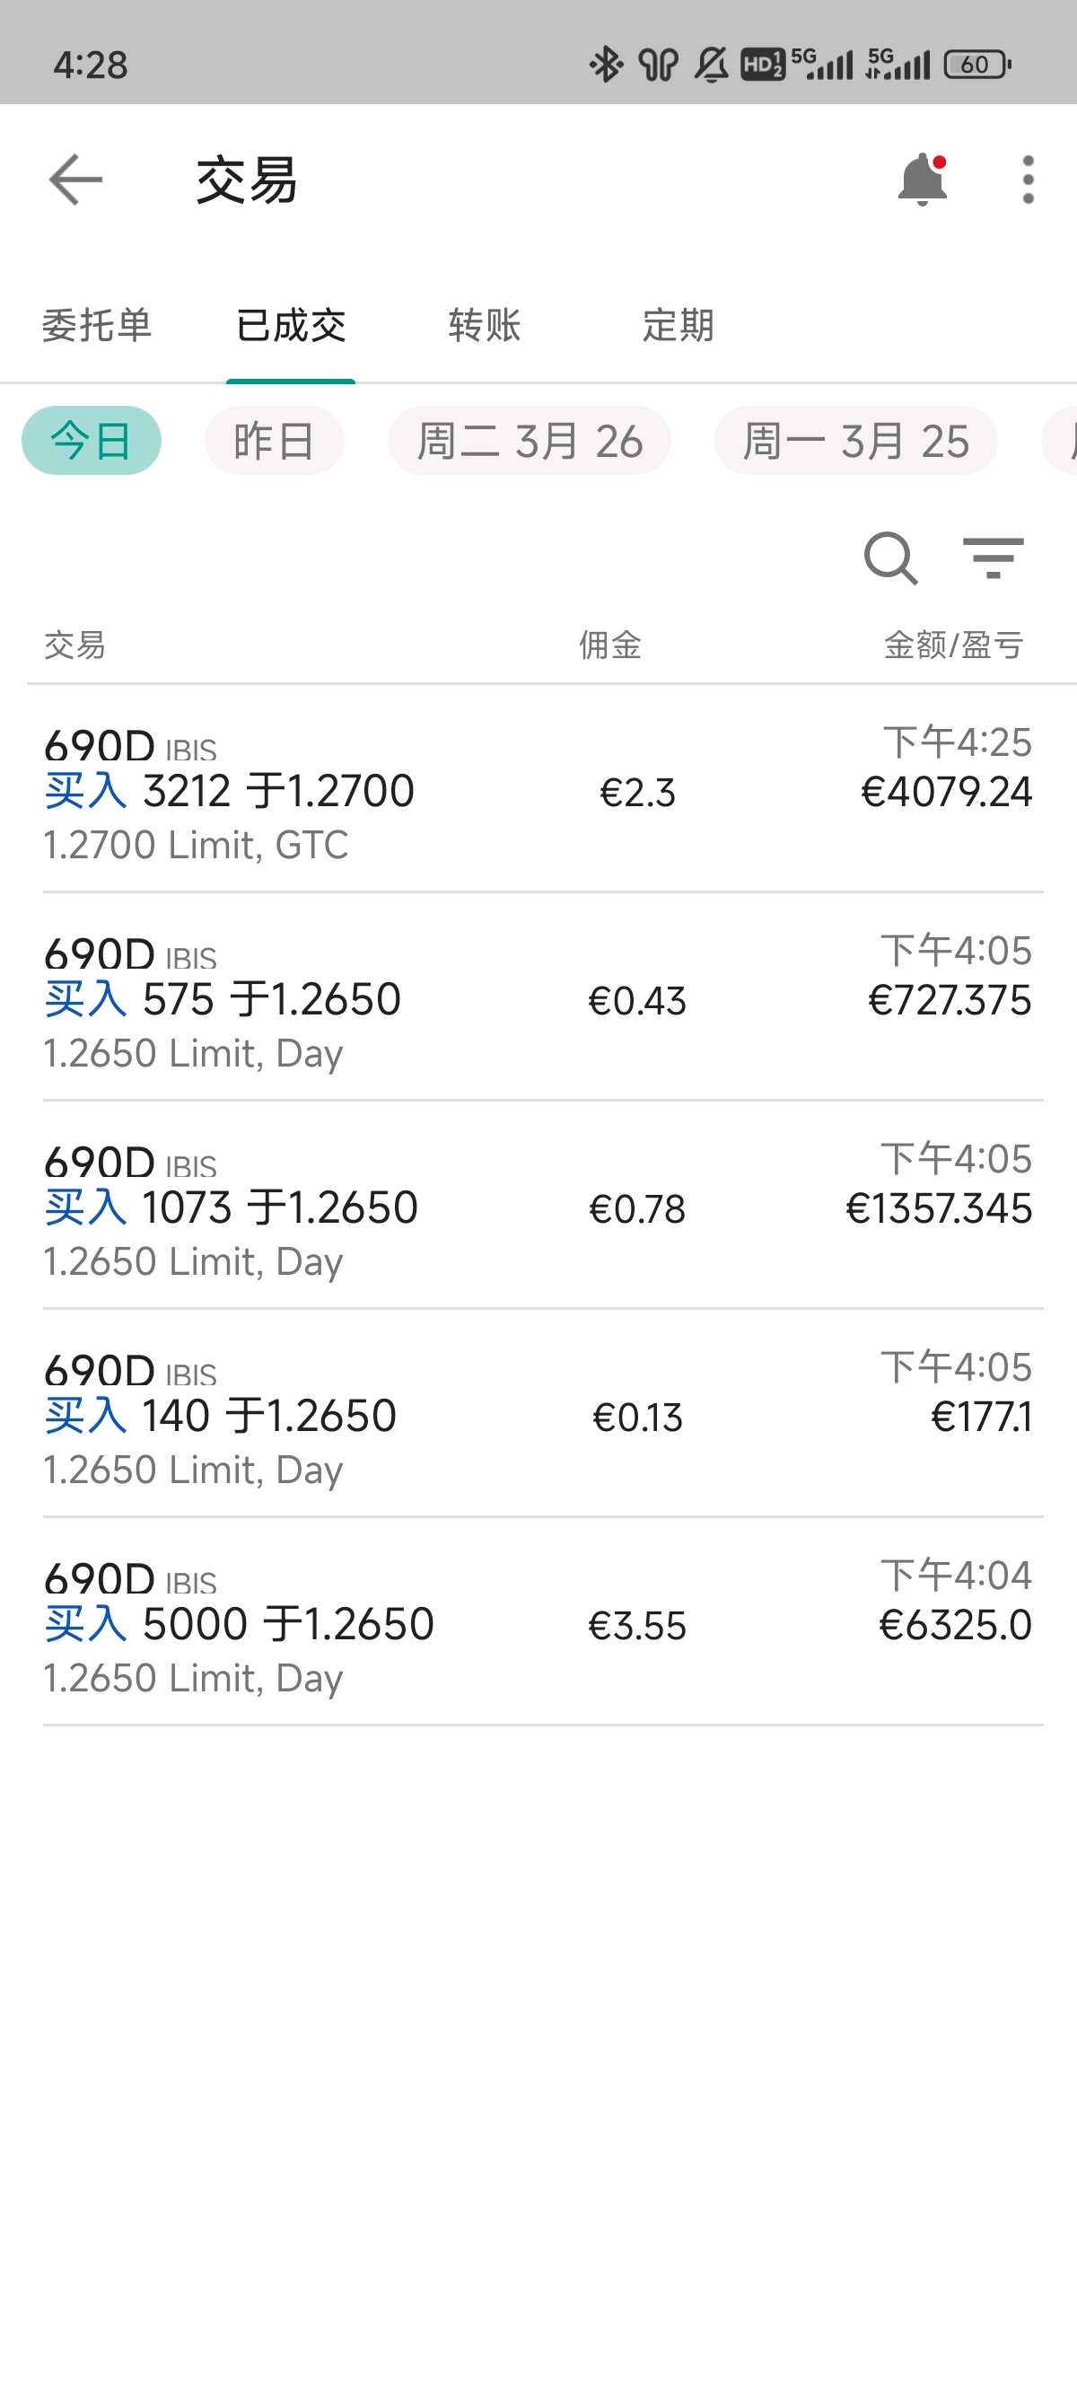1077x2397 pixels.
Task: Open the 3212 share buy trade
Action: tap(538, 791)
